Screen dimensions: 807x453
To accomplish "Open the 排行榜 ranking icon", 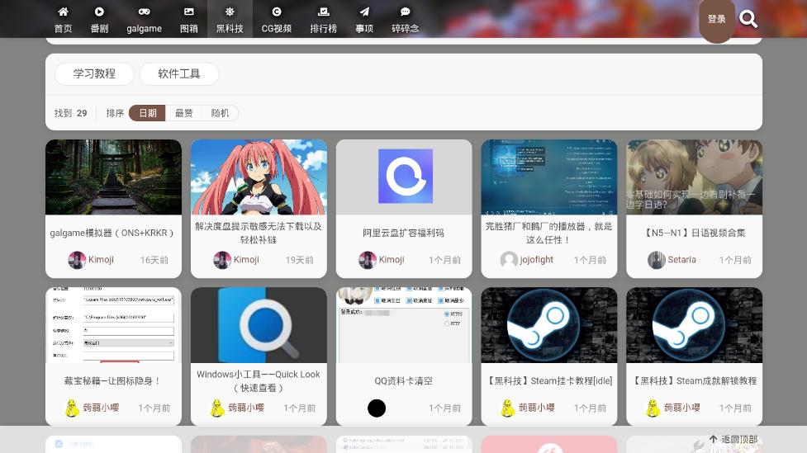I will click(x=323, y=12).
